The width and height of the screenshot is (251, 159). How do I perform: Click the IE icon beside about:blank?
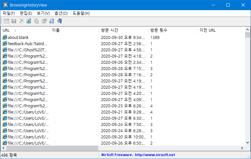tap(5, 37)
